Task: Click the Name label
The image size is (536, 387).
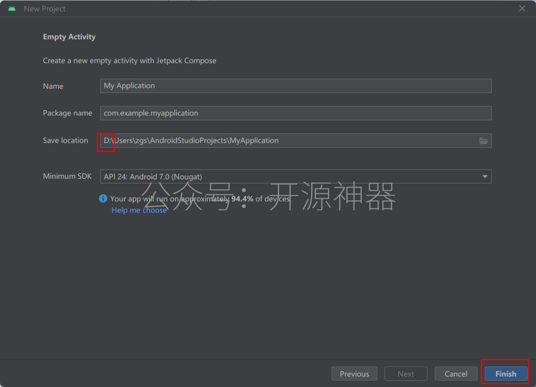Action: point(53,86)
